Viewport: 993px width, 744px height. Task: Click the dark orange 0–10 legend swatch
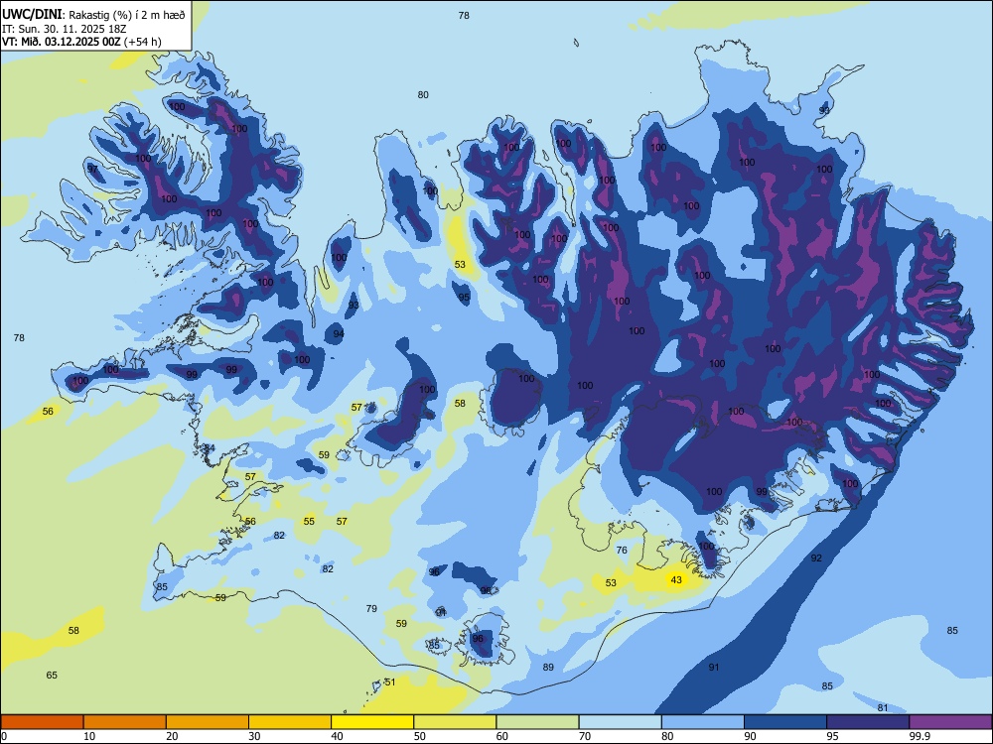tap(42, 722)
